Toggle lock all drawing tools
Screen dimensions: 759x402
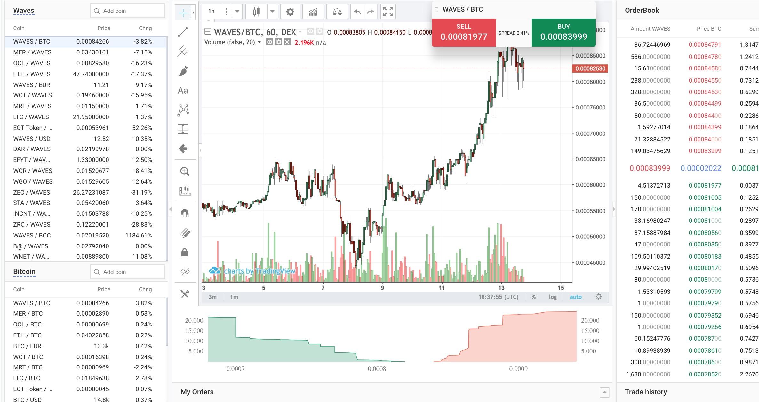click(185, 253)
